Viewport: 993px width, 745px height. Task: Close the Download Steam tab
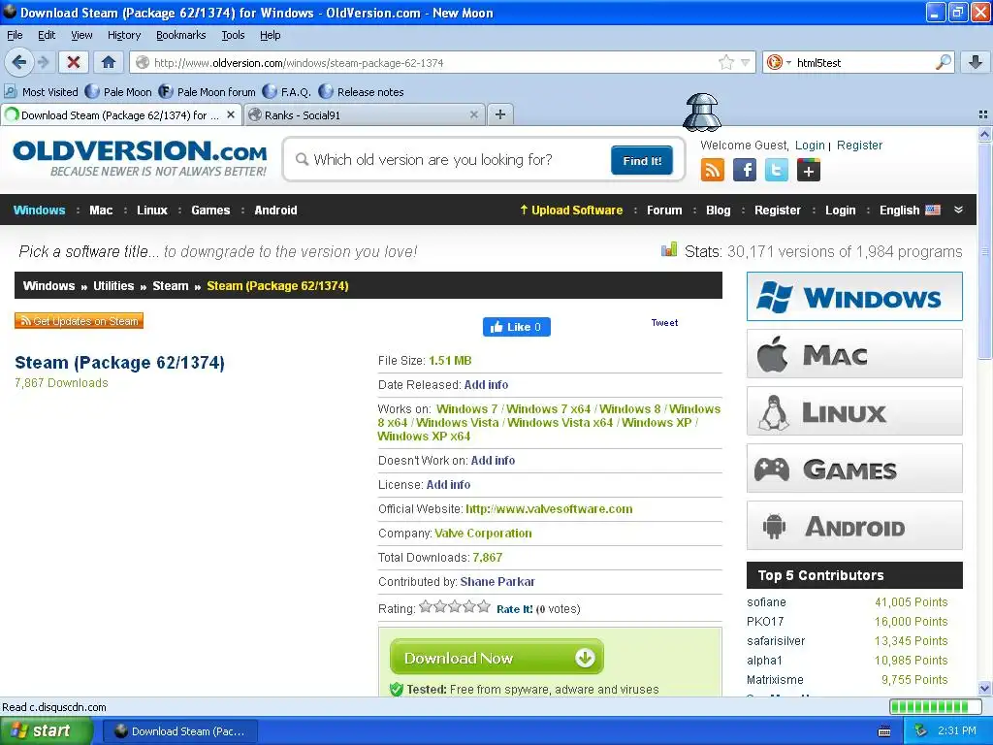click(x=231, y=114)
